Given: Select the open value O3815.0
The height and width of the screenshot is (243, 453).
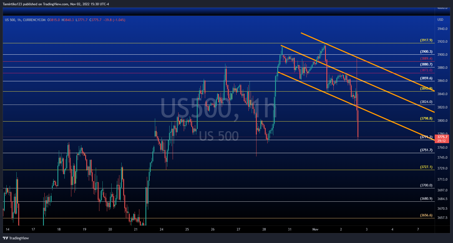Looking at the screenshot, I should coord(54,20).
